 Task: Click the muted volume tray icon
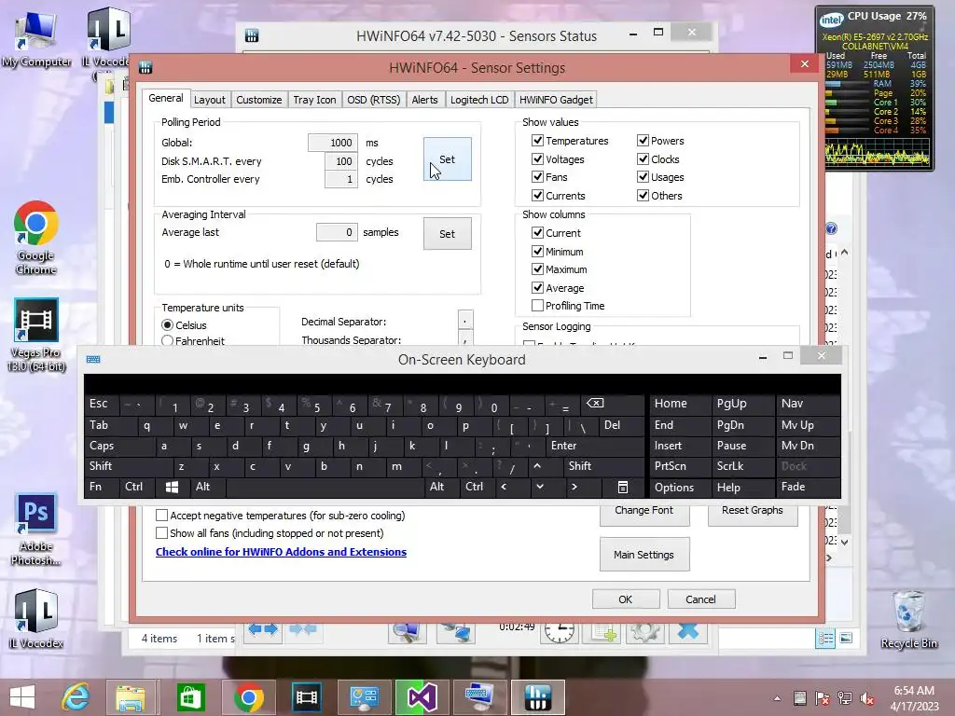(x=867, y=698)
